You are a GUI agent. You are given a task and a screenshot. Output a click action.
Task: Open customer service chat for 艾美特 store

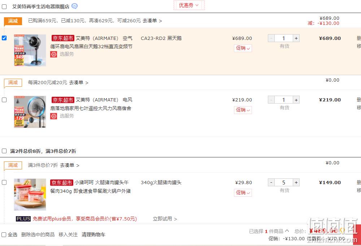coord(74,6)
